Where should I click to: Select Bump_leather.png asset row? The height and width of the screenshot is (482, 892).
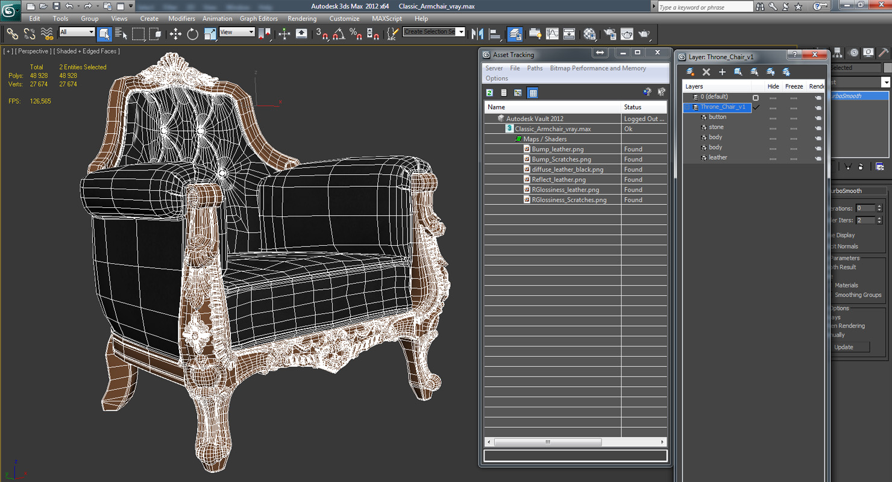pos(576,149)
